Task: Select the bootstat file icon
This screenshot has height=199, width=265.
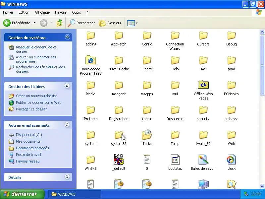Action: coord(175,162)
